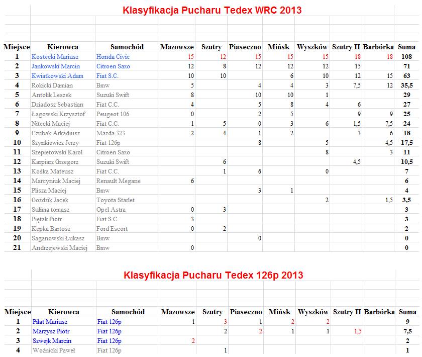This screenshot has width=422, height=357.
Task: Click the title Klasyfikacja Pucharu Tedex WRC 2013
Action: pyautogui.click(x=212, y=10)
